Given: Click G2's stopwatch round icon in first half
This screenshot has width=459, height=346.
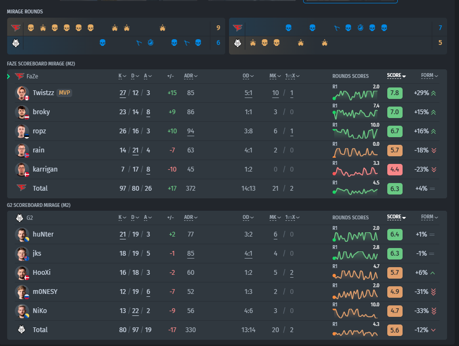Looking at the screenshot, I should click(151, 43).
